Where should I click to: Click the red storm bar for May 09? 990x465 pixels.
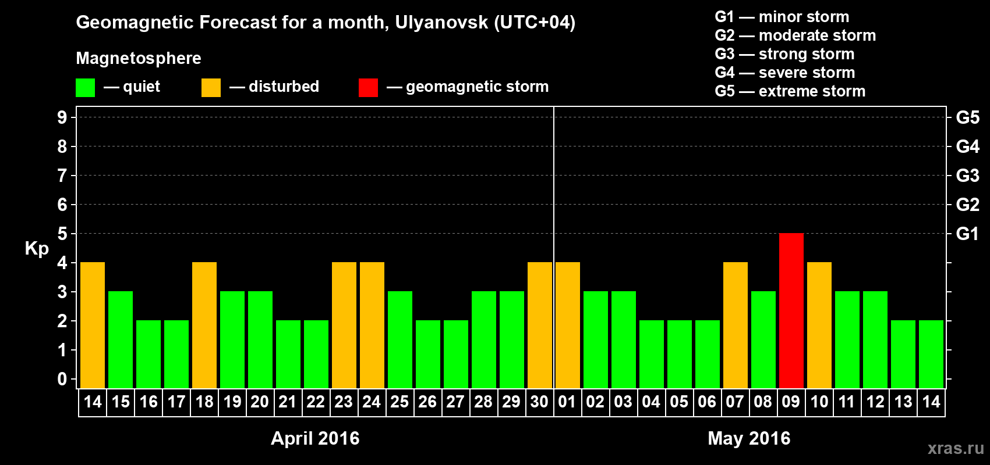[x=791, y=310]
